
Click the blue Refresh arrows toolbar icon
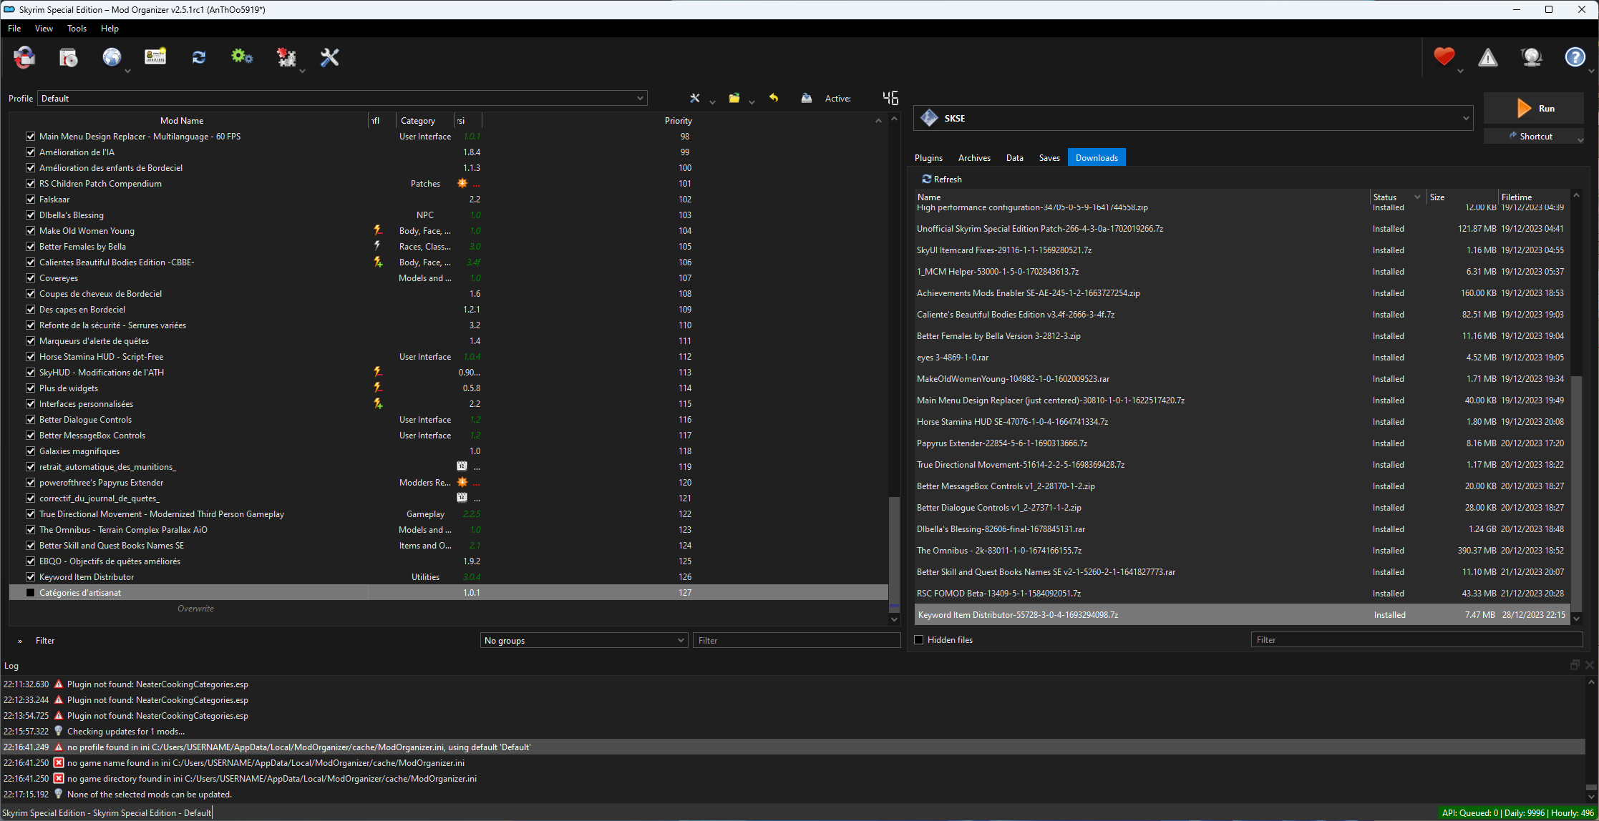pyautogui.click(x=199, y=58)
